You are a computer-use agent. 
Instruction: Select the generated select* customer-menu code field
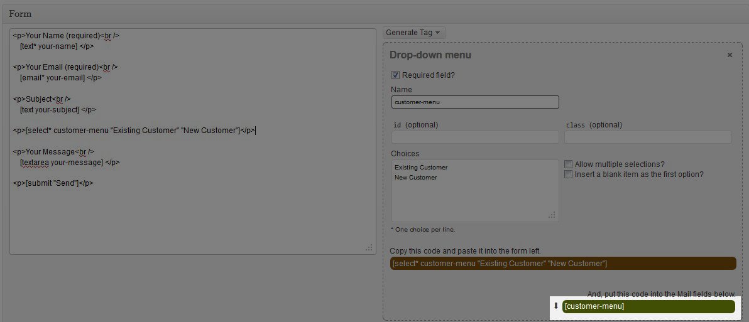pyautogui.click(x=562, y=264)
